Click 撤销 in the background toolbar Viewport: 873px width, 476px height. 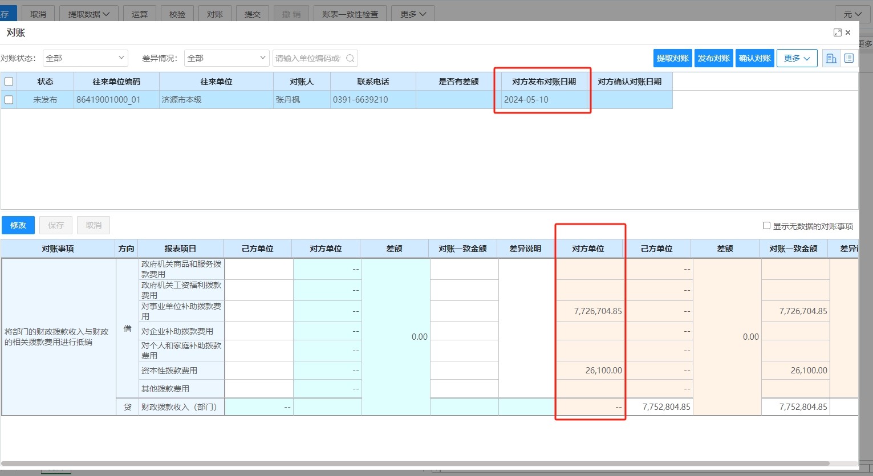[291, 14]
